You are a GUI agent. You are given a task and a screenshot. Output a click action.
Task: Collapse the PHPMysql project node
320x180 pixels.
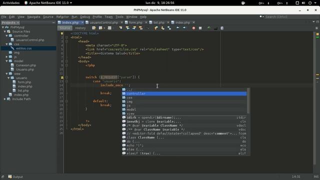tap(3, 27)
